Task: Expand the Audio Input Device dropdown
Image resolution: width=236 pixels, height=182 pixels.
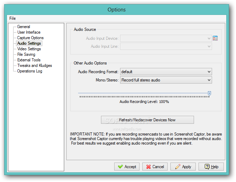Action: click(x=166, y=38)
